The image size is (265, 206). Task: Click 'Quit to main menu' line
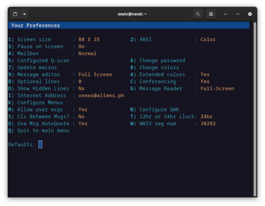click(43, 130)
